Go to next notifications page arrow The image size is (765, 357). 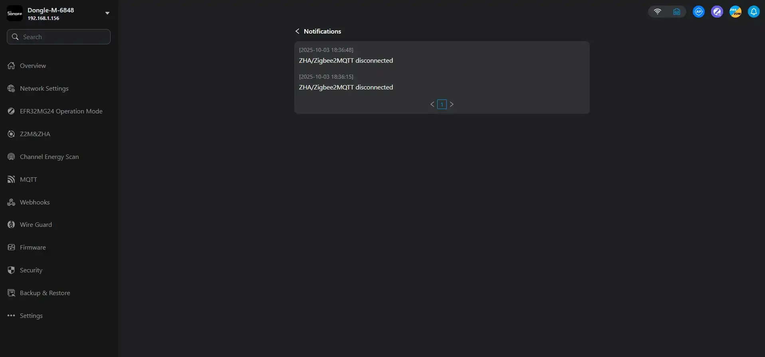coord(452,104)
